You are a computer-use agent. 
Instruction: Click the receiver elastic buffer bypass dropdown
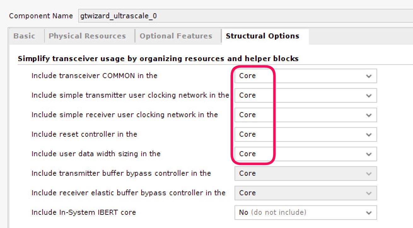pos(305,193)
